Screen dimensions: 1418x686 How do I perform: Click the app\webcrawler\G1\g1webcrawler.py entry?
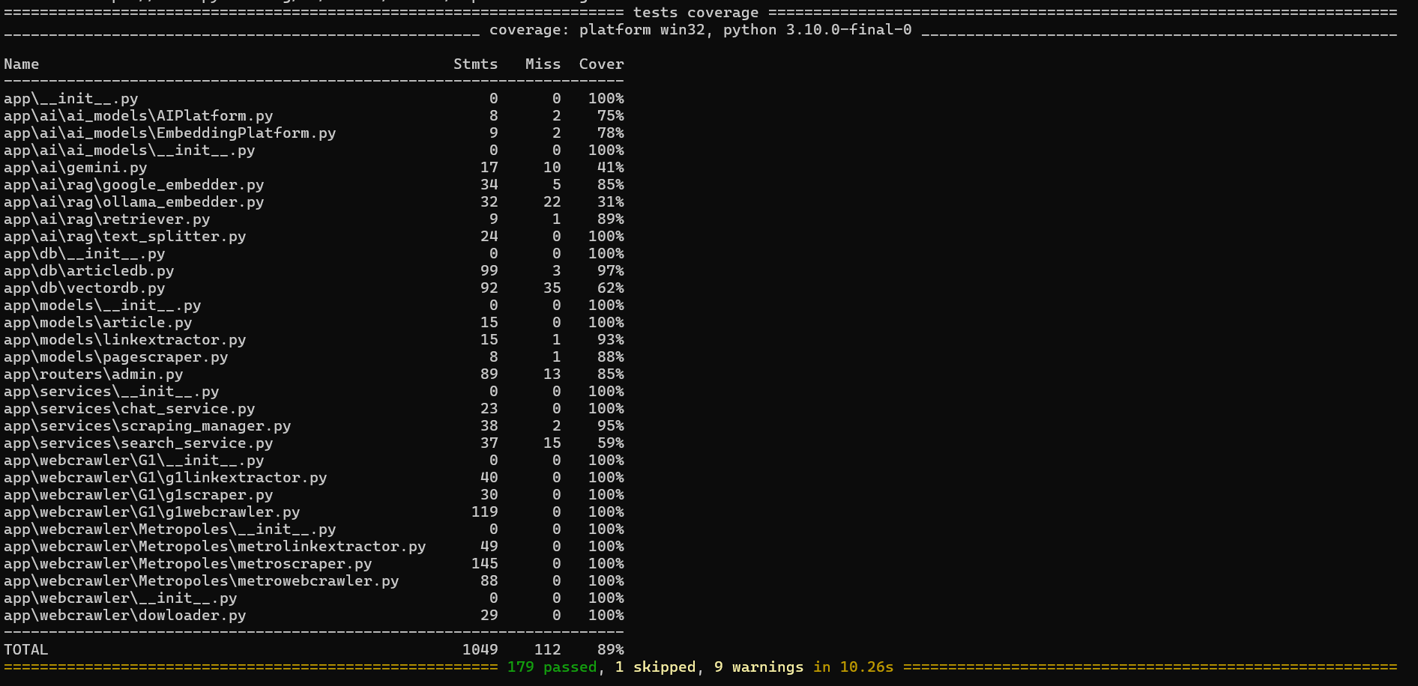click(x=151, y=512)
